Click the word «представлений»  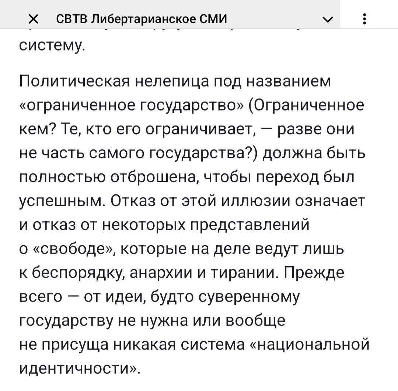pyautogui.click(x=250, y=225)
